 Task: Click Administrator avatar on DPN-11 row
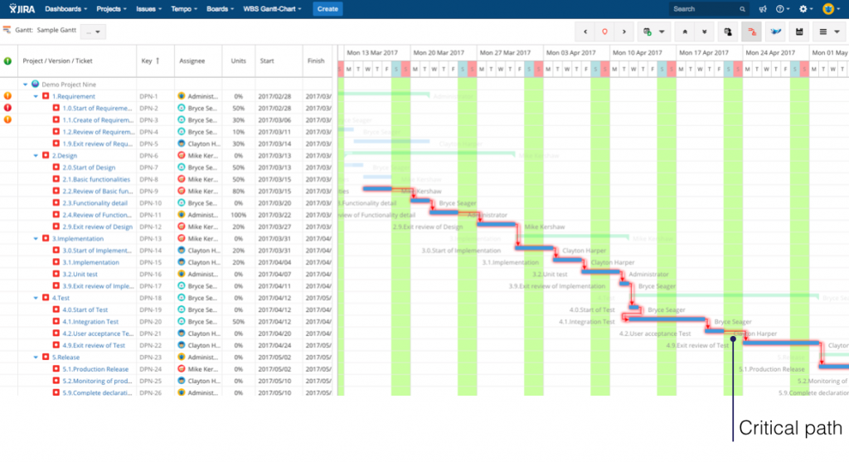click(182, 215)
